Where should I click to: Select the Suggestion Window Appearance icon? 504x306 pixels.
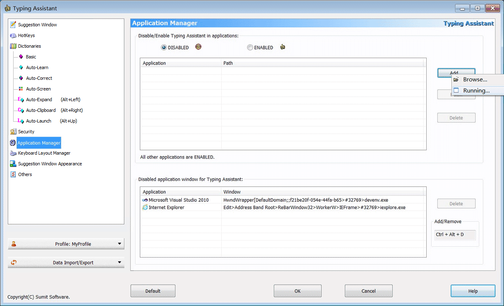tap(13, 164)
